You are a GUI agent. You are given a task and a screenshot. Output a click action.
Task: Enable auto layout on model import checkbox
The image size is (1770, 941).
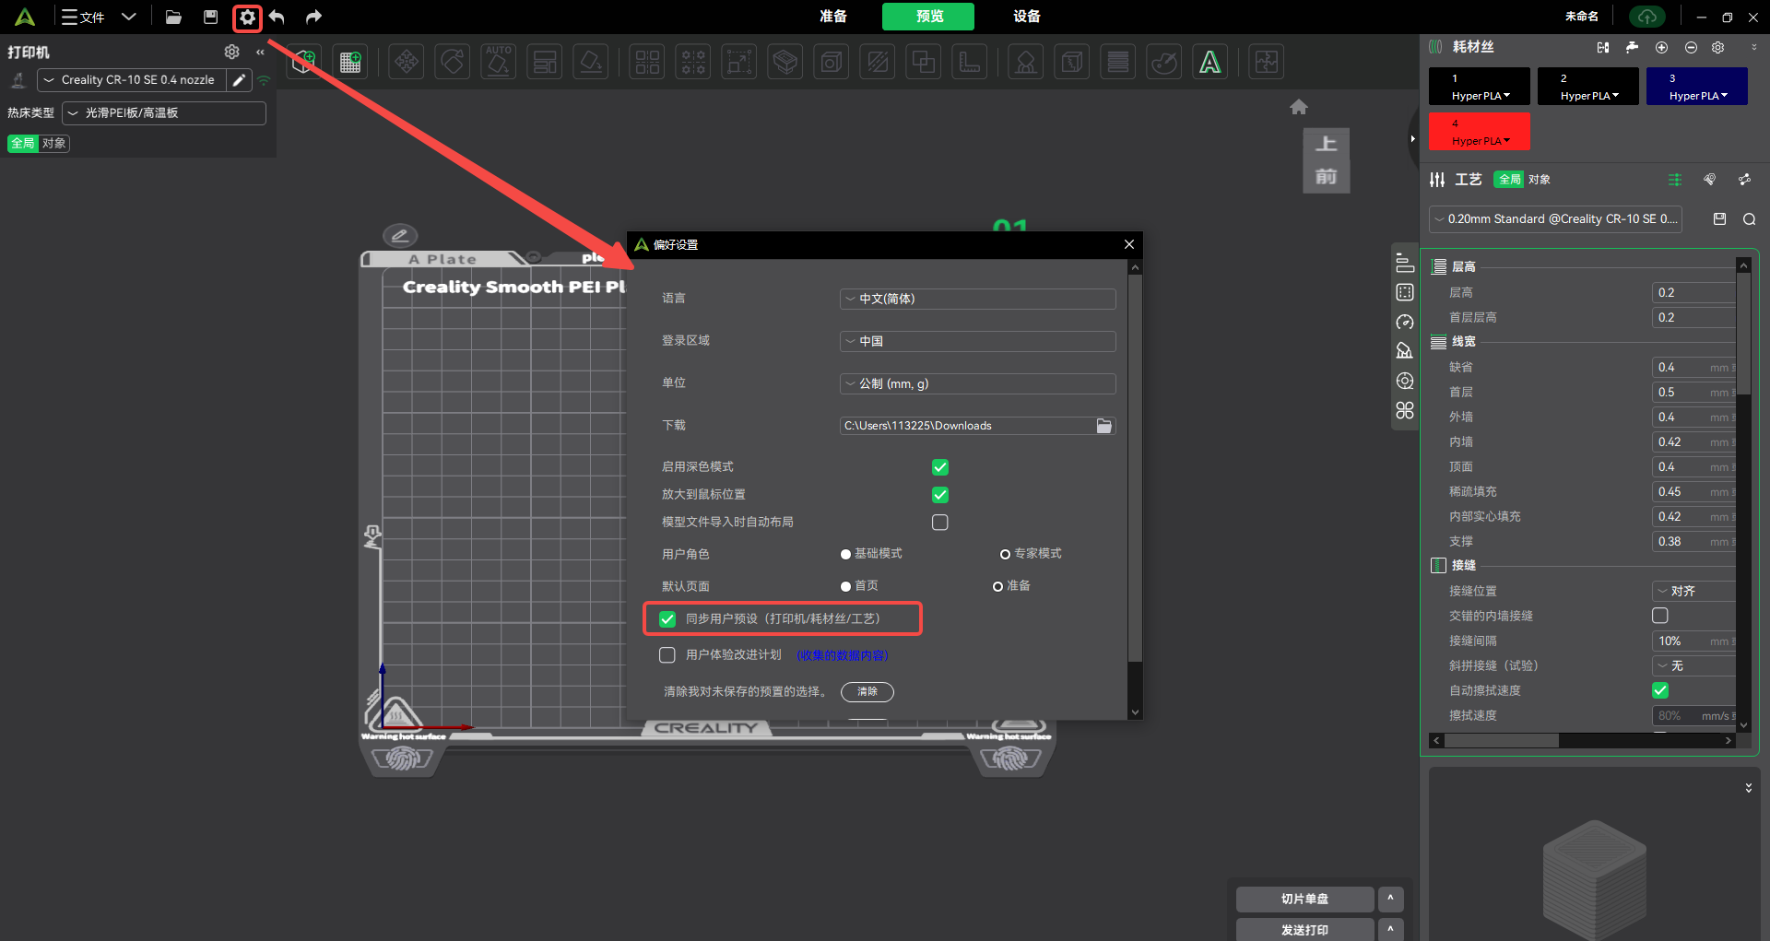[x=940, y=523]
